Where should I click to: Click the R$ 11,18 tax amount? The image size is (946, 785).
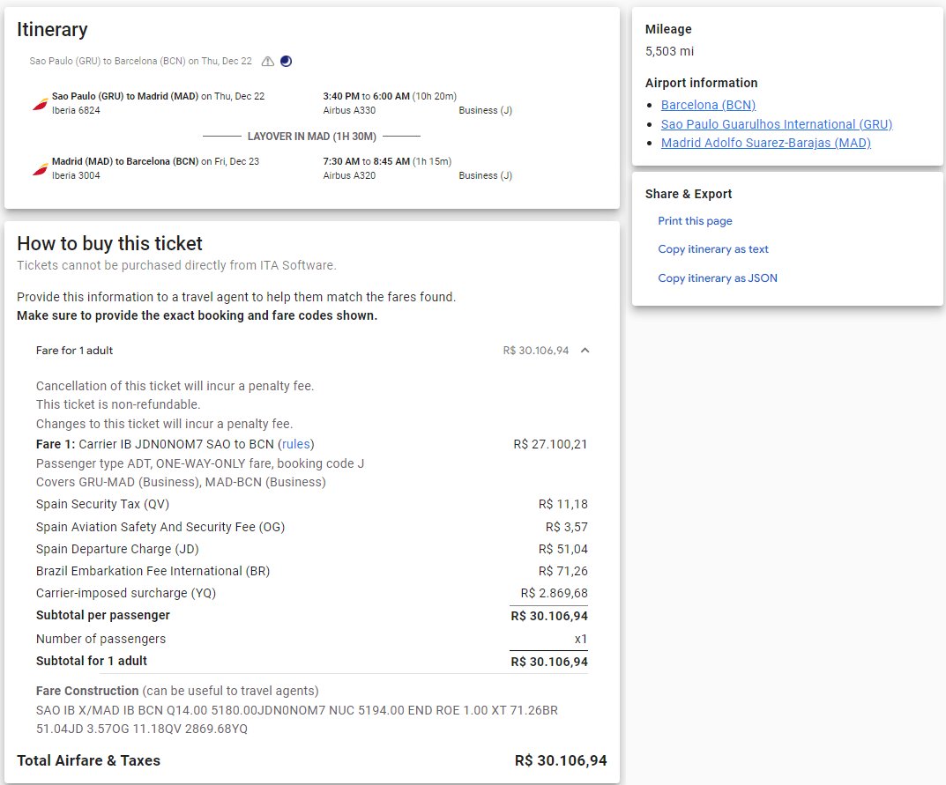point(562,504)
